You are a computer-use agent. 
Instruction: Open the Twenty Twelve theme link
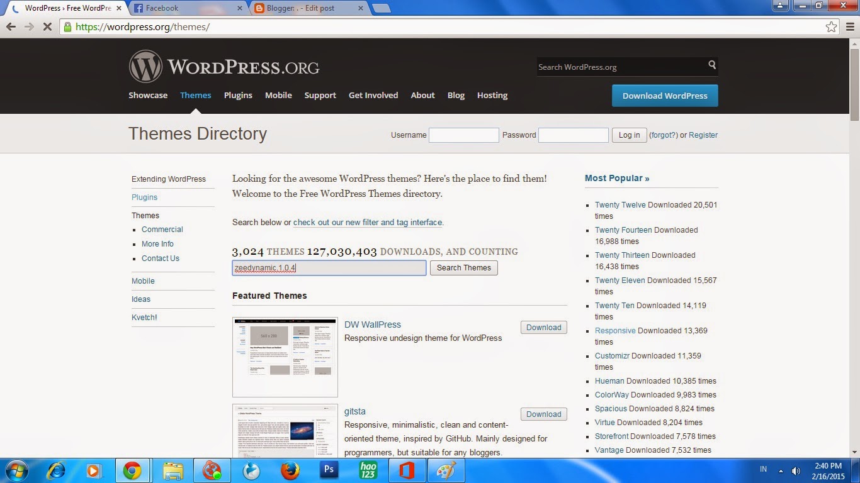620,205
